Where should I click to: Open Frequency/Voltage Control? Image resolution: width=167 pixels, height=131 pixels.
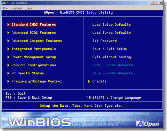(x=37, y=81)
